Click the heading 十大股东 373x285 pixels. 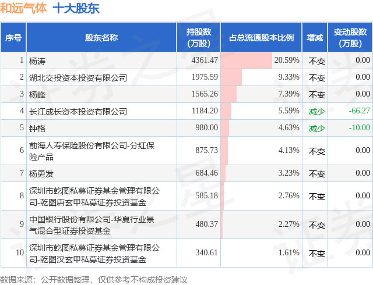coord(76,9)
